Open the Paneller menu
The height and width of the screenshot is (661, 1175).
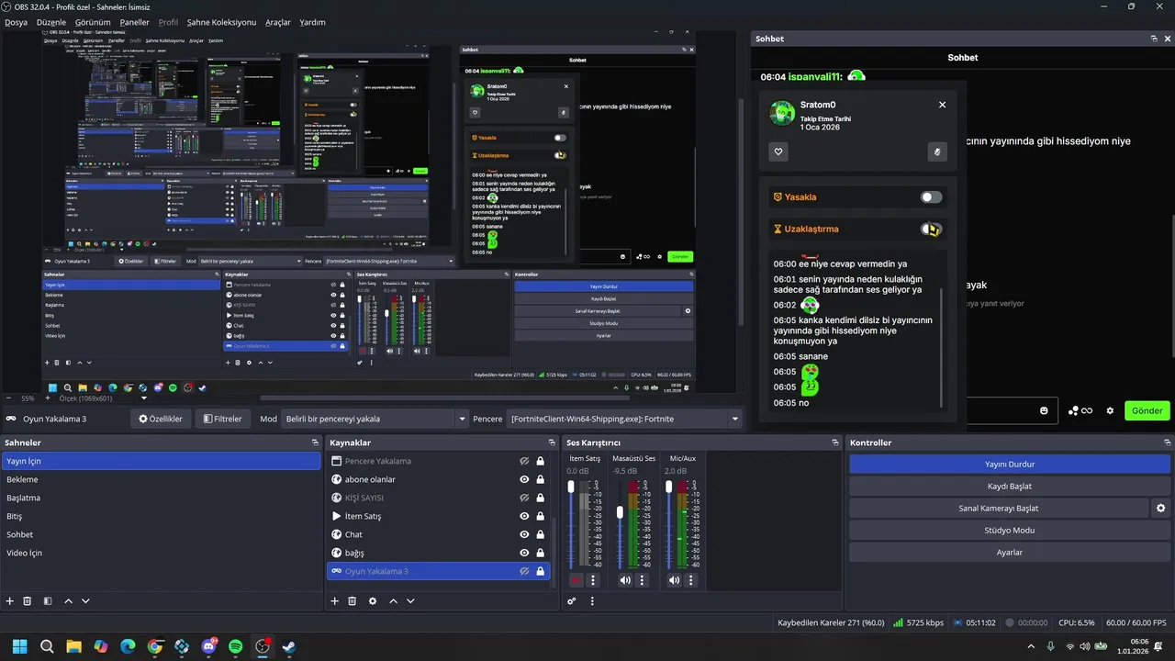click(x=134, y=22)
